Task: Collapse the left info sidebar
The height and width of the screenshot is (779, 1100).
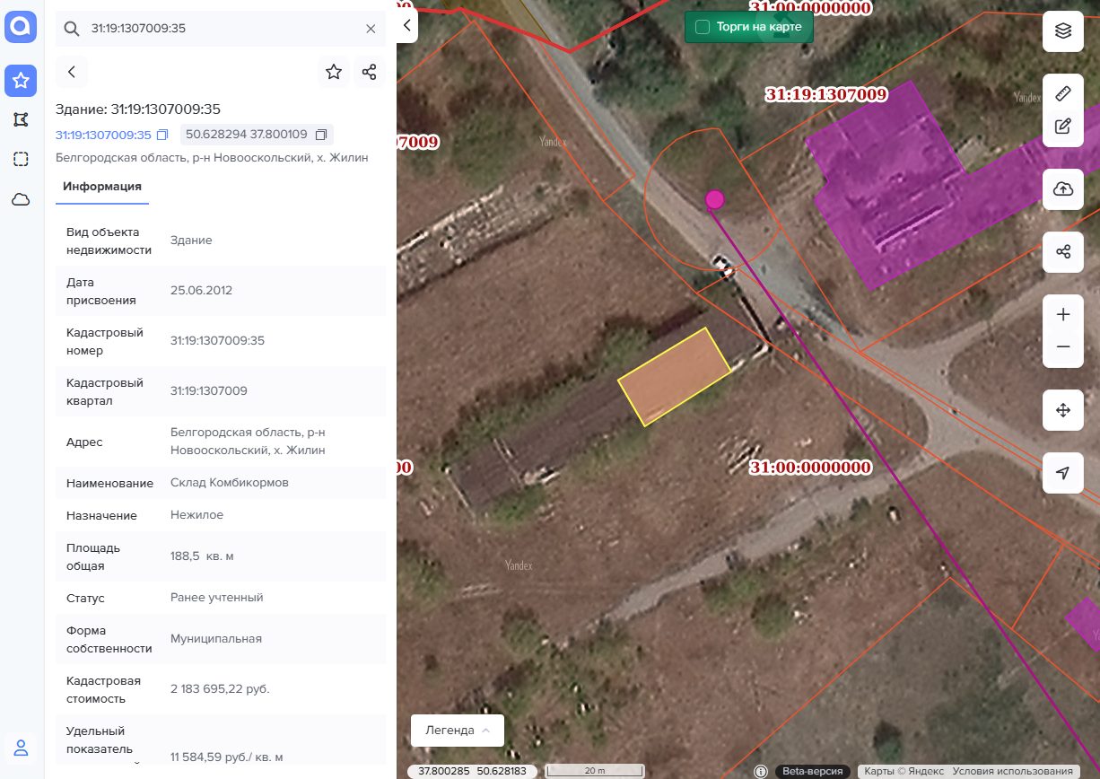Action: (406, 25)
